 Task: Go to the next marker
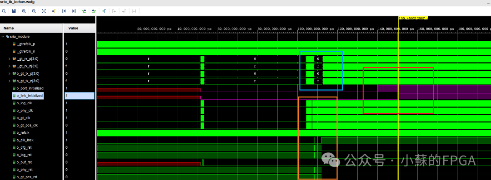point(124,11)
